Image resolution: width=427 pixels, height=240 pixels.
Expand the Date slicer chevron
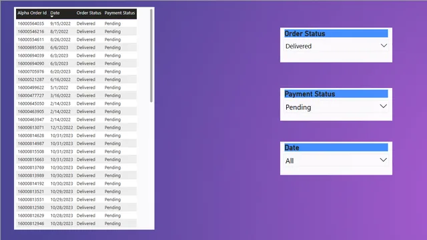(383, 160)
